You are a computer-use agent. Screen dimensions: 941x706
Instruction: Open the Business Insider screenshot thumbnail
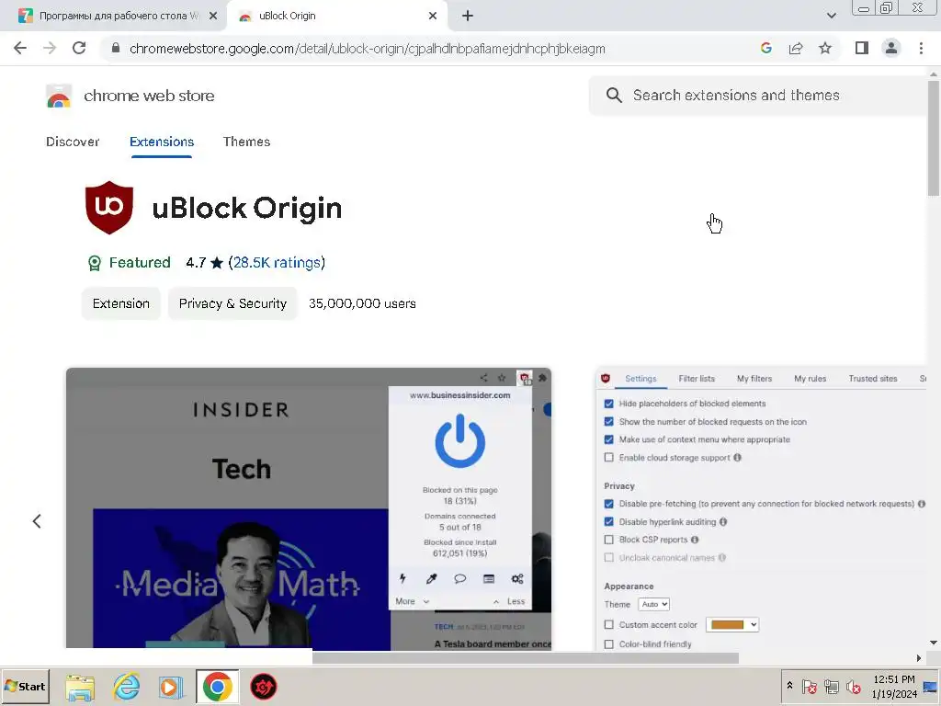(309, 509)
